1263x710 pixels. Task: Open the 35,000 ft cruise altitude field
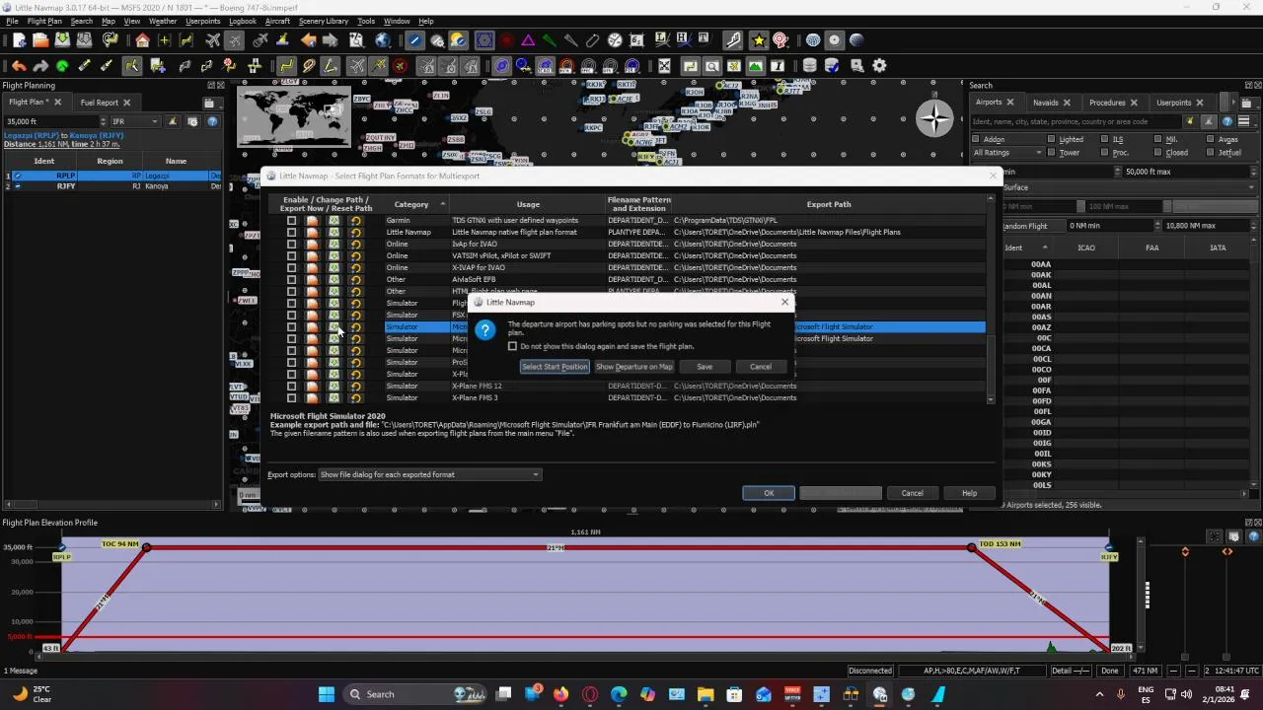coord(54,121)
